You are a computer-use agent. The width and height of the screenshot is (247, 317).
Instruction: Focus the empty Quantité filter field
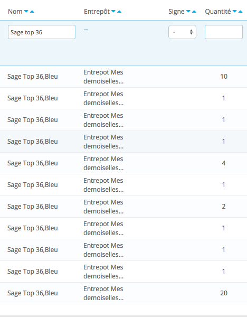pos(224,32)
